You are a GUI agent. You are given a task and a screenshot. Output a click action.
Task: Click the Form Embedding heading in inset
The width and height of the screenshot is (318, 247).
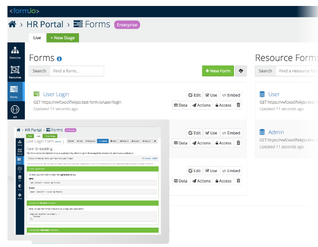click(x=40, y=149)
